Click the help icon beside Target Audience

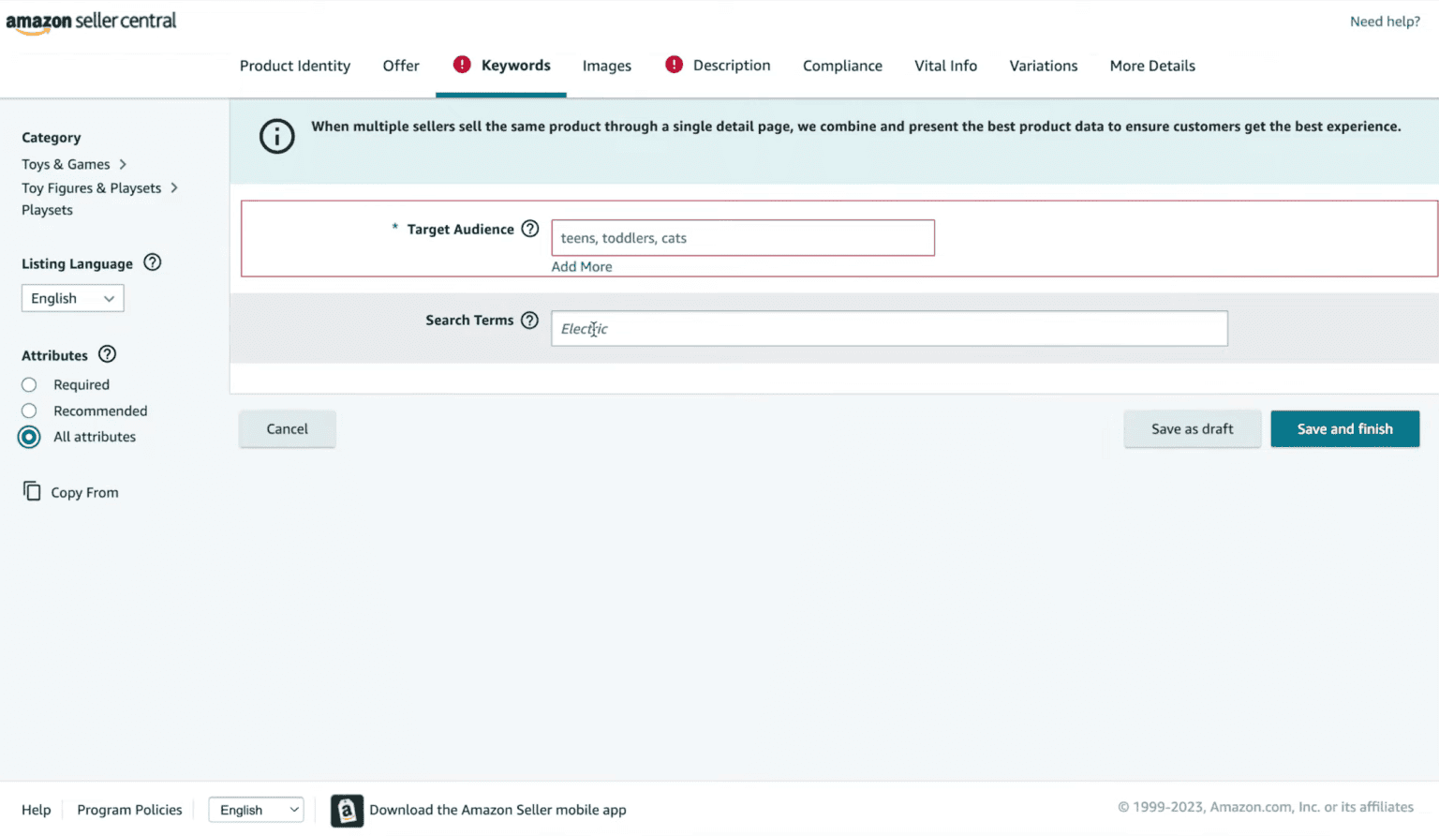point(530,229)
